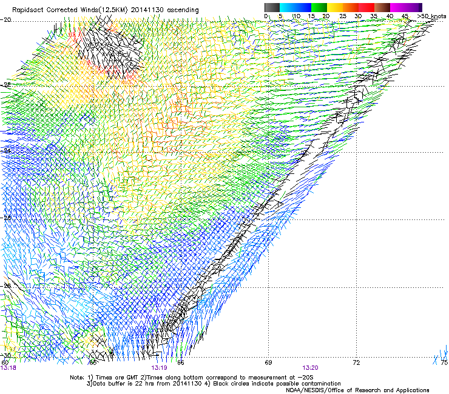Click the title 'Rapidscat Corrected Winds(12.5KM)'
The width and height of the screenshot is (449, 394).
pyautogui.click(x=70, y=10)
